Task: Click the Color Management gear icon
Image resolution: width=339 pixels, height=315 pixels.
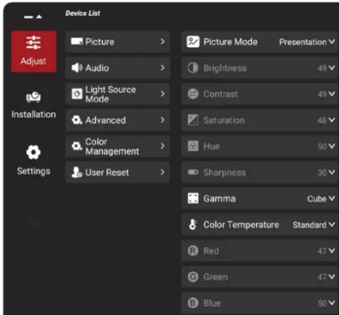Action: pos(77,146)
